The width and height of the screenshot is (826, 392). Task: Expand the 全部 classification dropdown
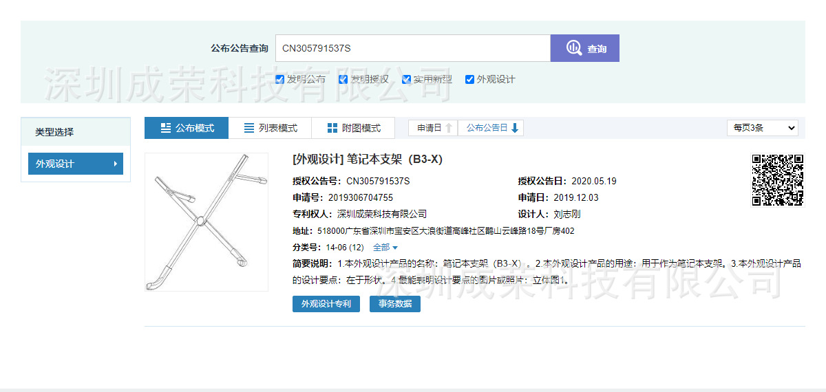[385, 248]
